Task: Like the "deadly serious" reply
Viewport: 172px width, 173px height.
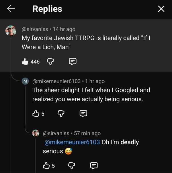Action: pos(46,165)
